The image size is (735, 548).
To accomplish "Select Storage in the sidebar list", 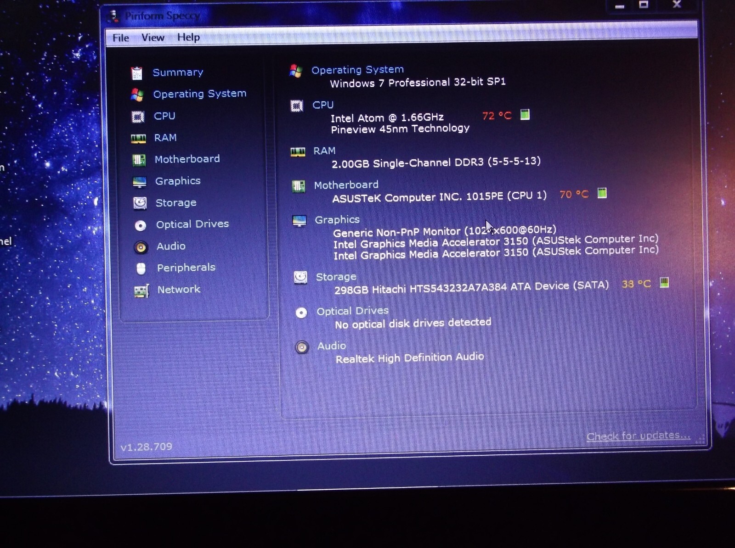I will tap(176, 202).
